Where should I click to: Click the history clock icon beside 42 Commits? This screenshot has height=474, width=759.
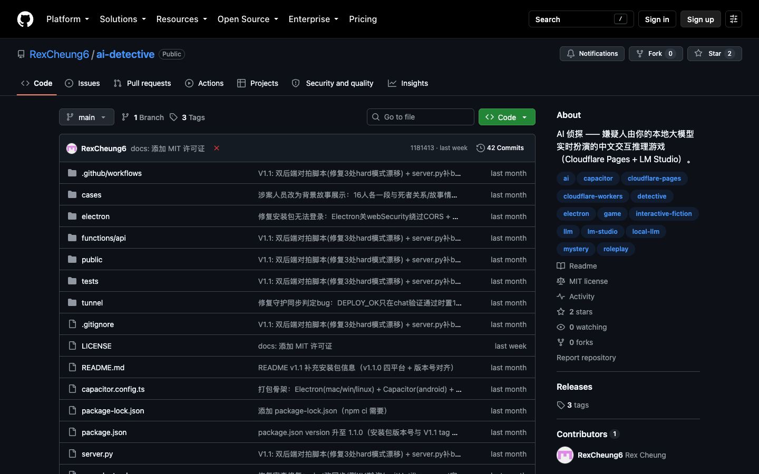point(480,148)
